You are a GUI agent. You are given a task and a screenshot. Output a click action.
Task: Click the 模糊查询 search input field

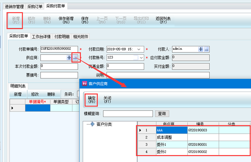coord(128,113)
